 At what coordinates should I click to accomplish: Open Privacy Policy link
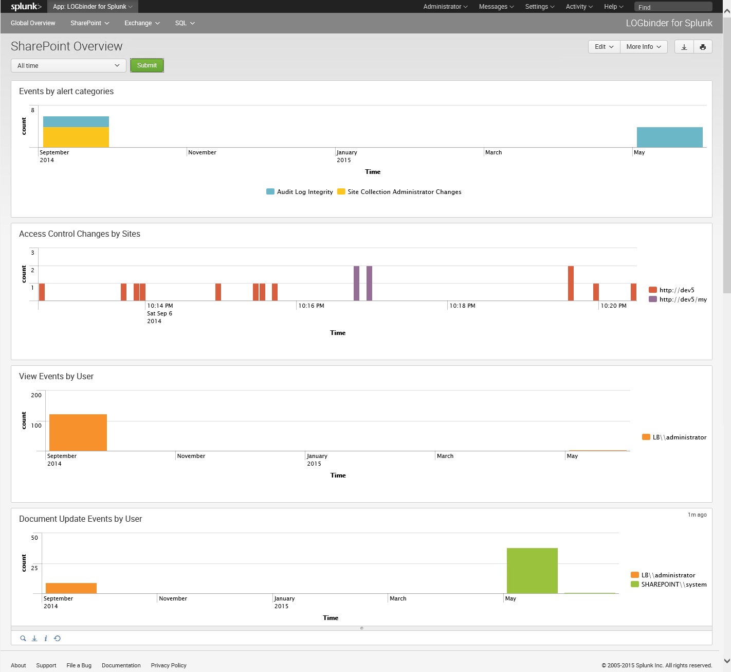tap(169, 665)
